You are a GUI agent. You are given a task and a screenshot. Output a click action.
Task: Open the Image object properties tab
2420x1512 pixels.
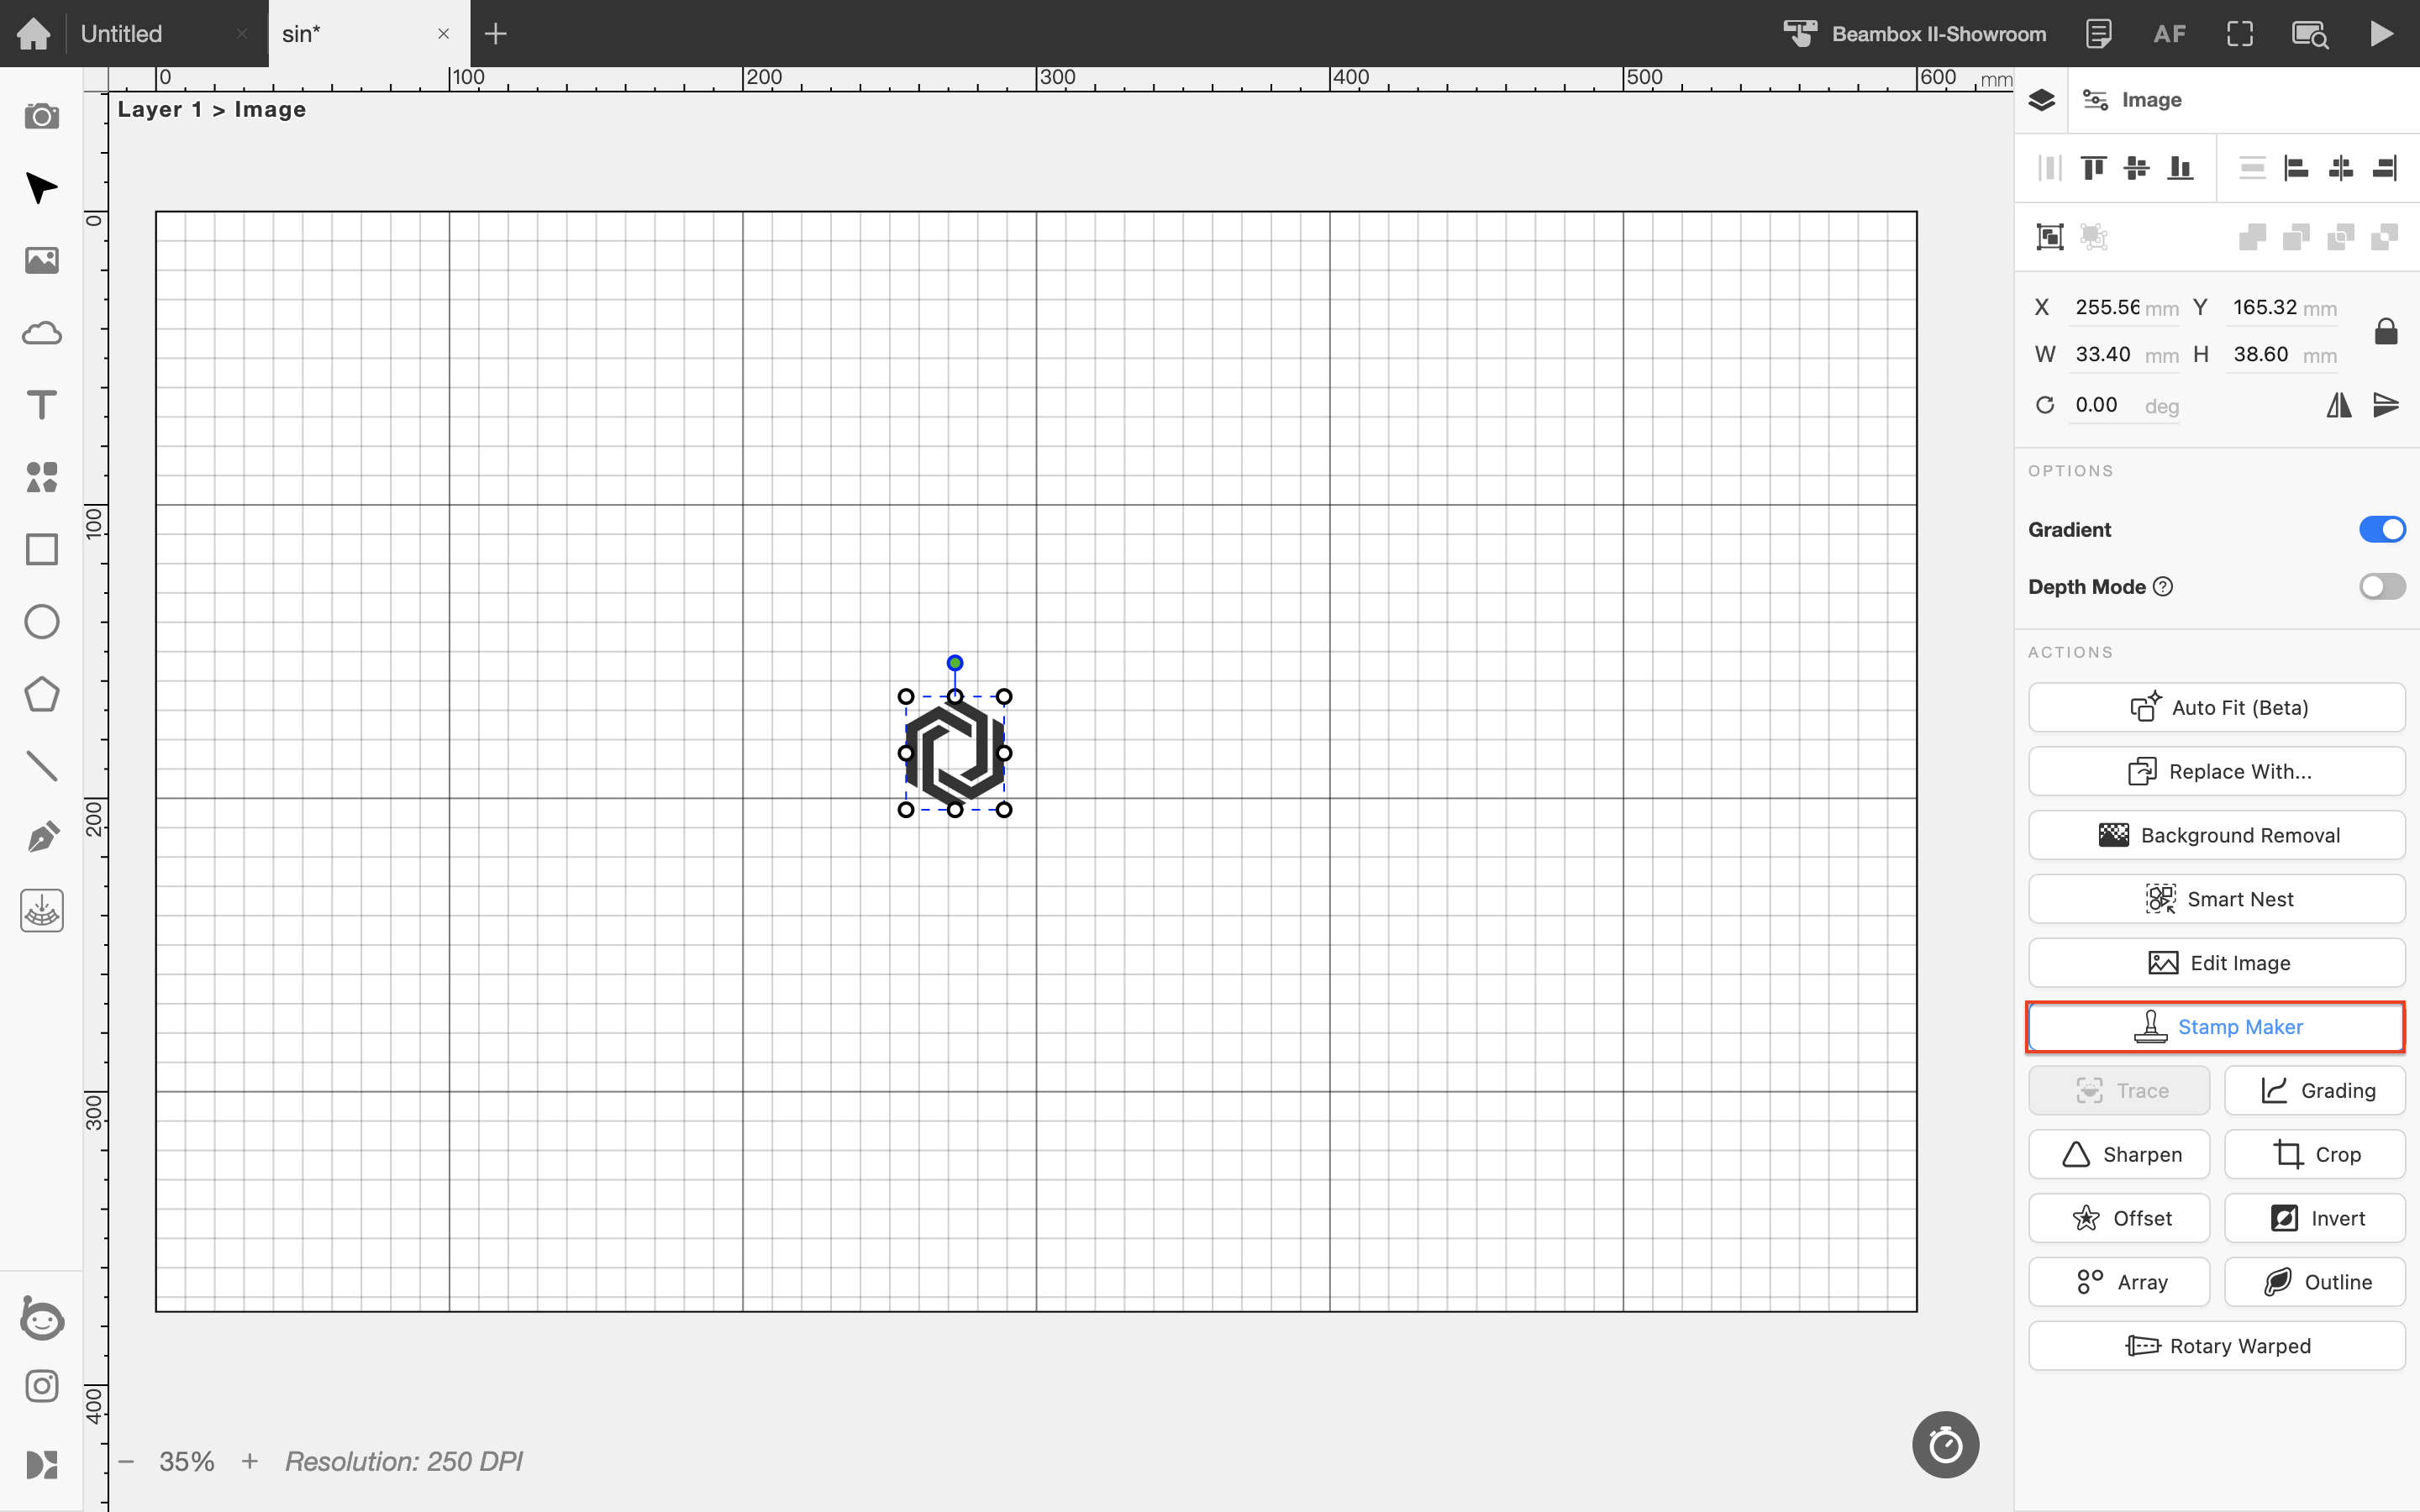pos(2133,100)
